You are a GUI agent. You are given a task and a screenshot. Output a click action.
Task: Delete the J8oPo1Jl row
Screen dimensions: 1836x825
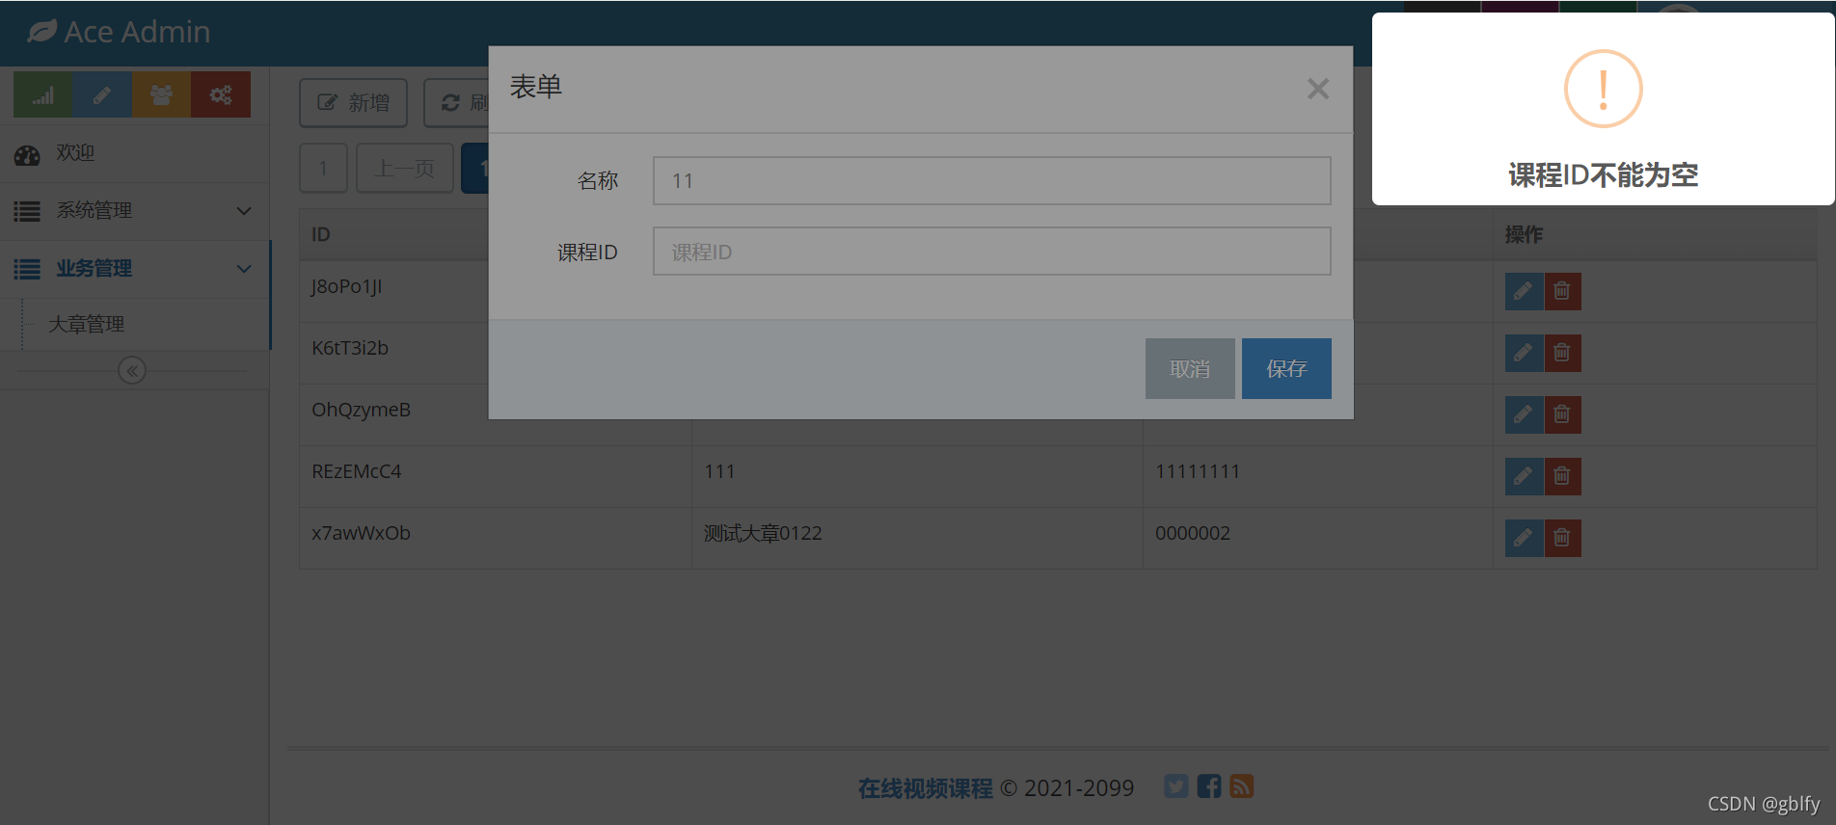[1562, 291]
